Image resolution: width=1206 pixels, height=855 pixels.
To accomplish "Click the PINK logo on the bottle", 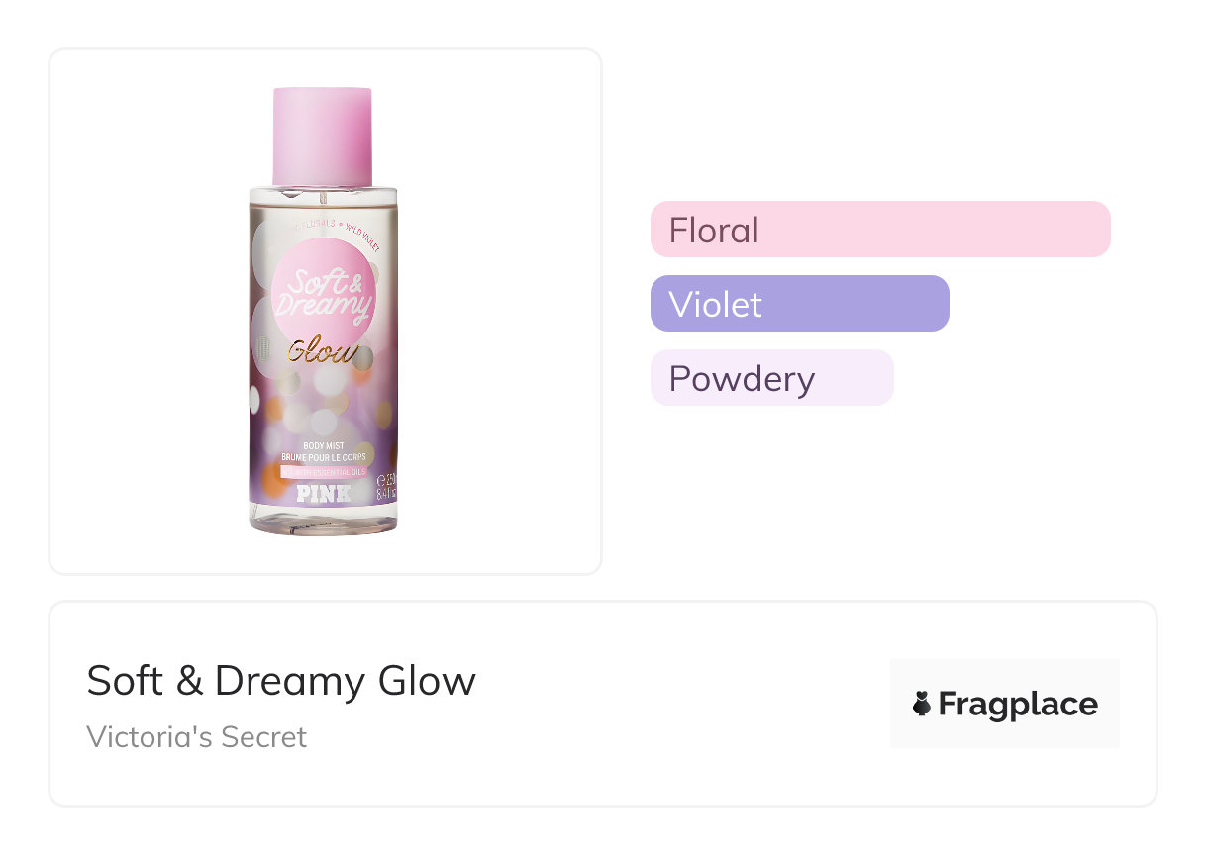I will point(323,493).
